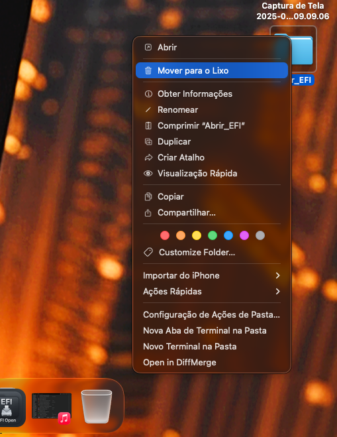Image resolution: width=337 pixels, height=437 pixels.
Task: Select Comprimir "Abrir_EFI" option
Action: 211,126
